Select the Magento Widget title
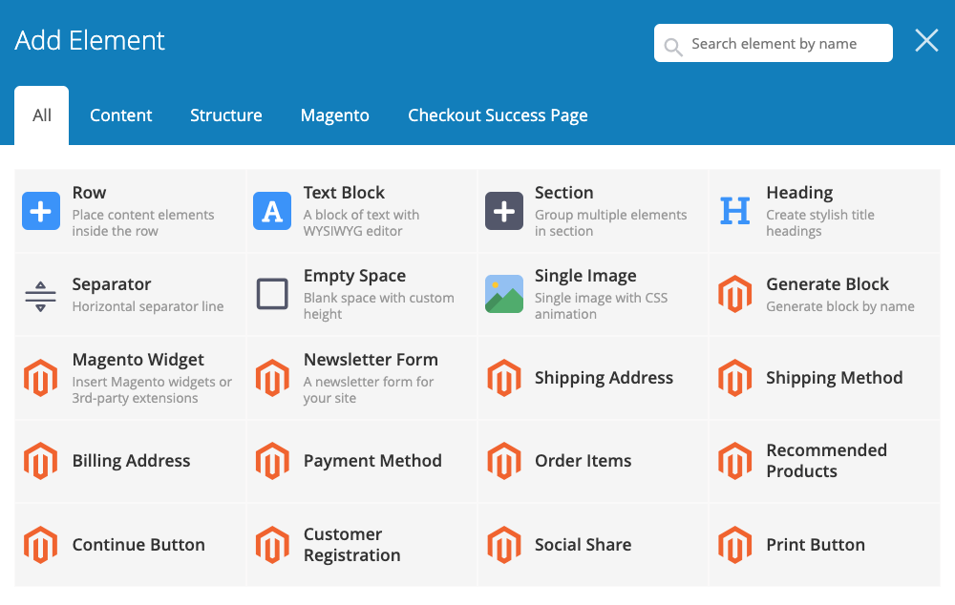Image resolution: width=955 pixels, height=605 pixels. point(138,360)
